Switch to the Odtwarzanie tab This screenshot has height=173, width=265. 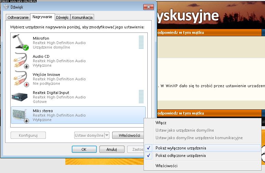pyautogui.click(x=18, y=17)
